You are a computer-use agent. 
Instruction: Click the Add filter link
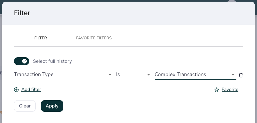pyautogui.click(x=31, y=90)
